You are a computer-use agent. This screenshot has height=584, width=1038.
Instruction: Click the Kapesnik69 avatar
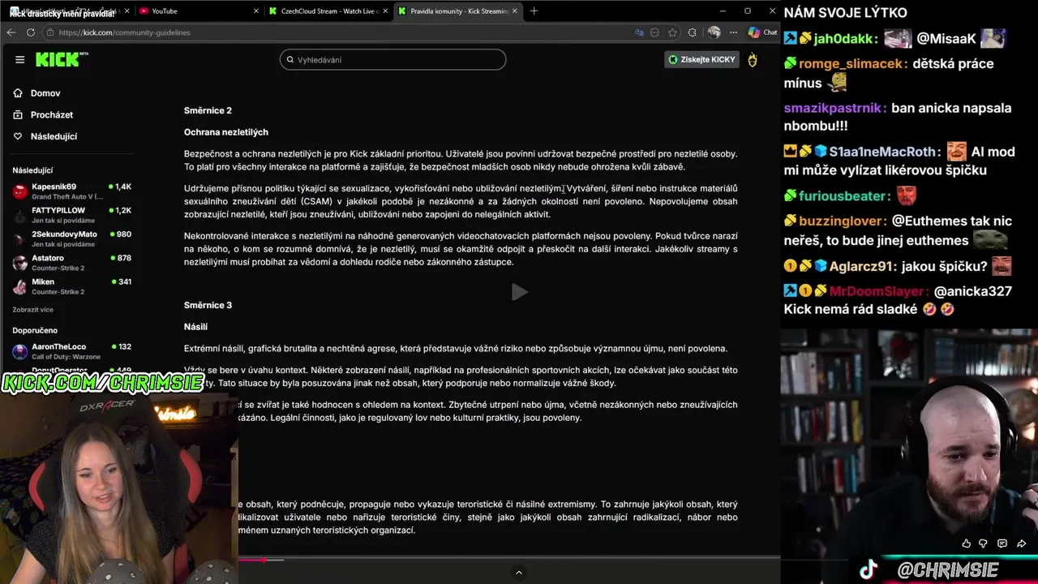pyautogui.click(x=19, y=192)
